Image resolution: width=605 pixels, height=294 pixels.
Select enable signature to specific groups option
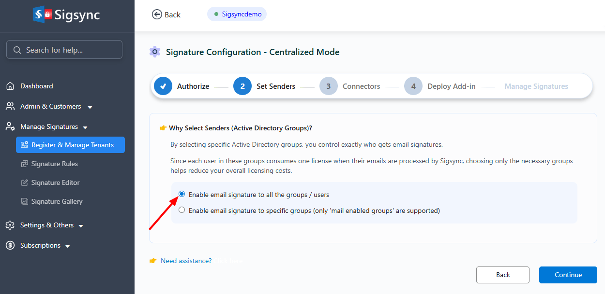182,210
